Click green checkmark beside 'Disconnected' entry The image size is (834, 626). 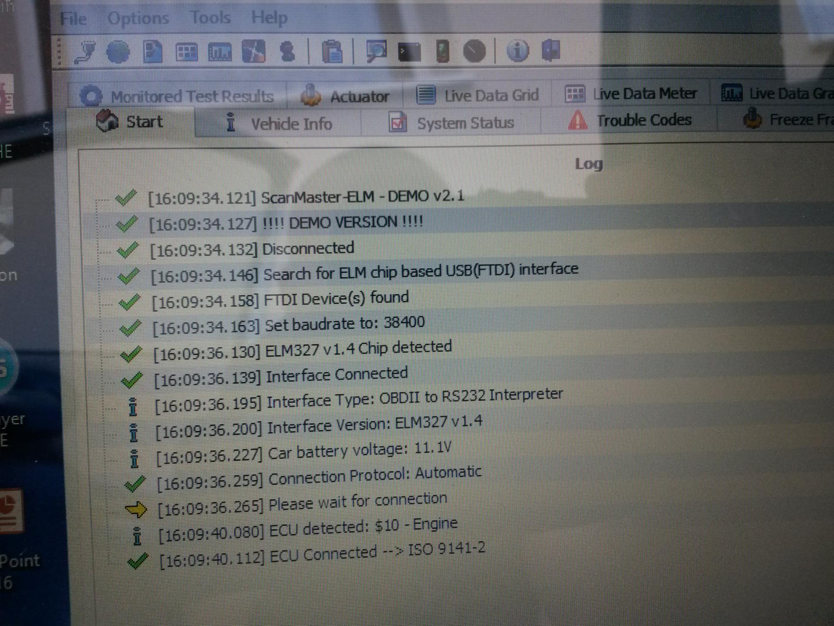[128, 250]
